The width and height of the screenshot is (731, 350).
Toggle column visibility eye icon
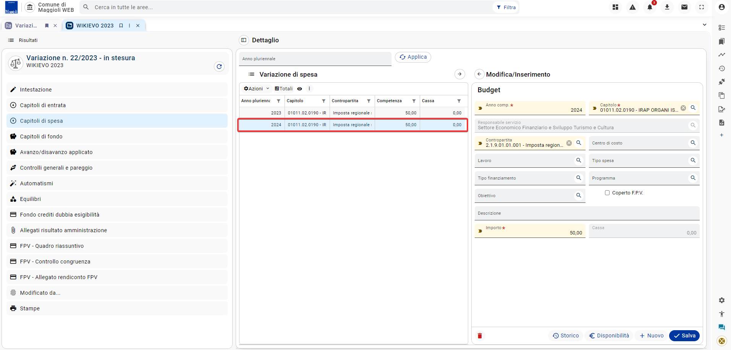coord(300,89)
